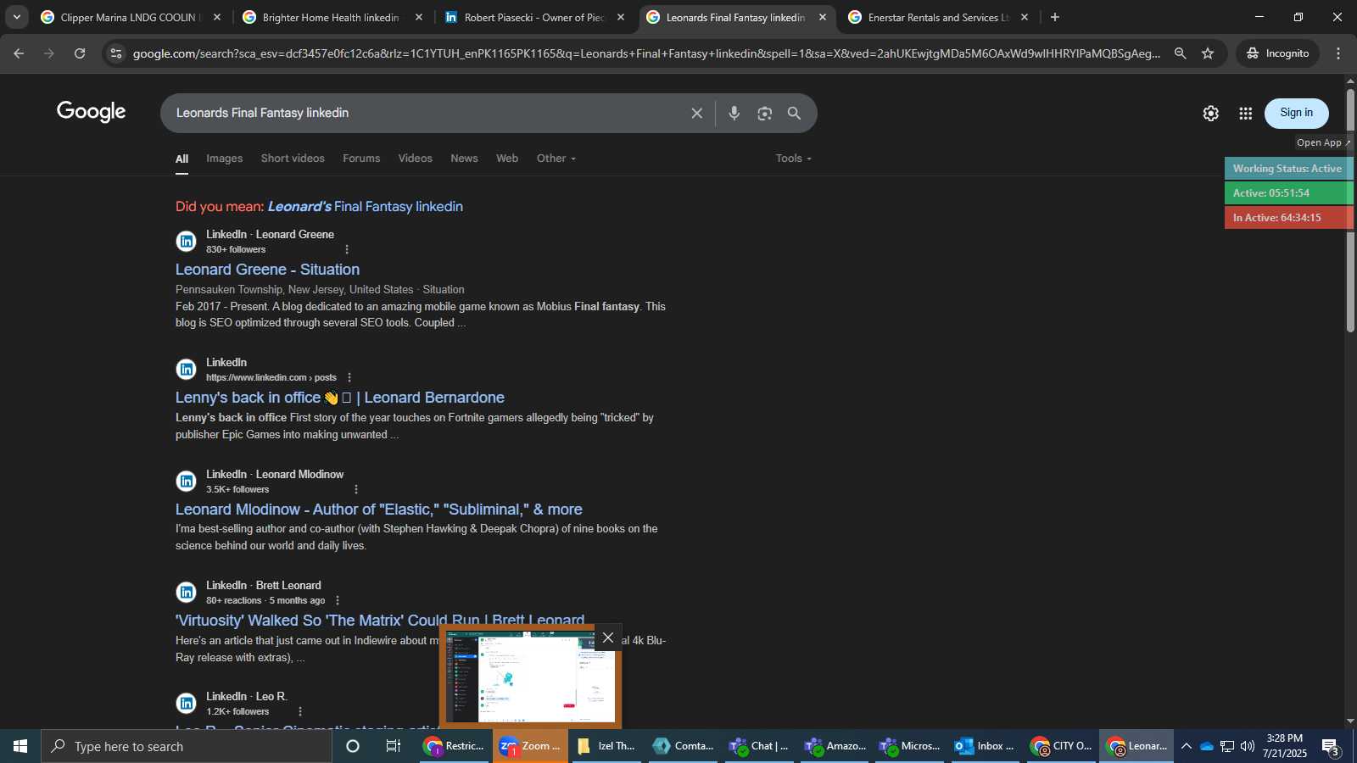Open options for Leo R. result

tap(299, 711)
